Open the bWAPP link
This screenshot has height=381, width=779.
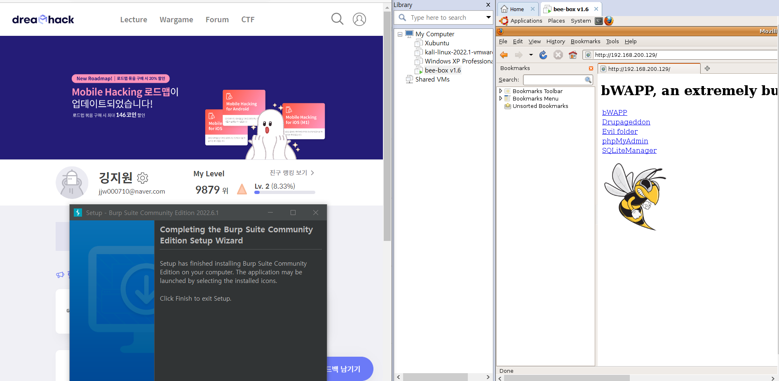tap(615, 112)
